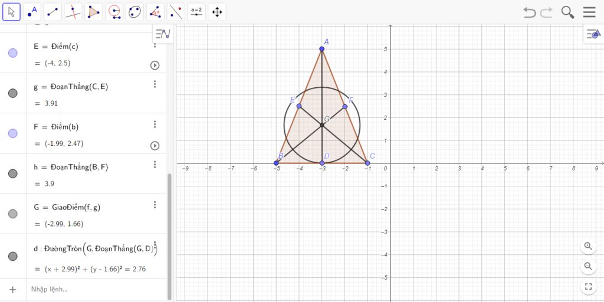Select the Slider a=2 tool
Image resolution: width=604 pixels, height=302 pixels.
pos(196,12)
